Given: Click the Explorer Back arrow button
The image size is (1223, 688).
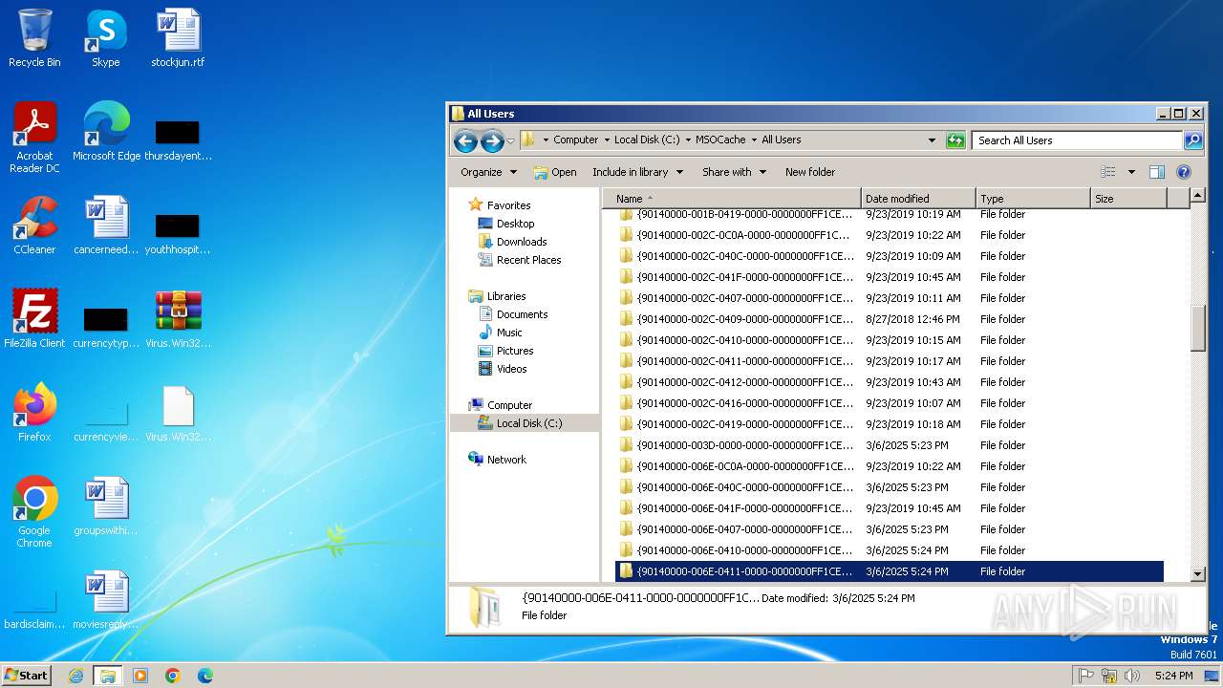Looking at the screenshot, I should [465, 141].
